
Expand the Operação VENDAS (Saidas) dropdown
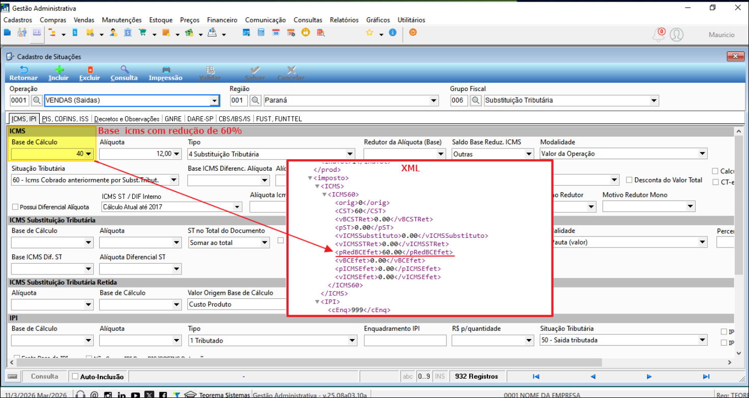tap(215, 101)
